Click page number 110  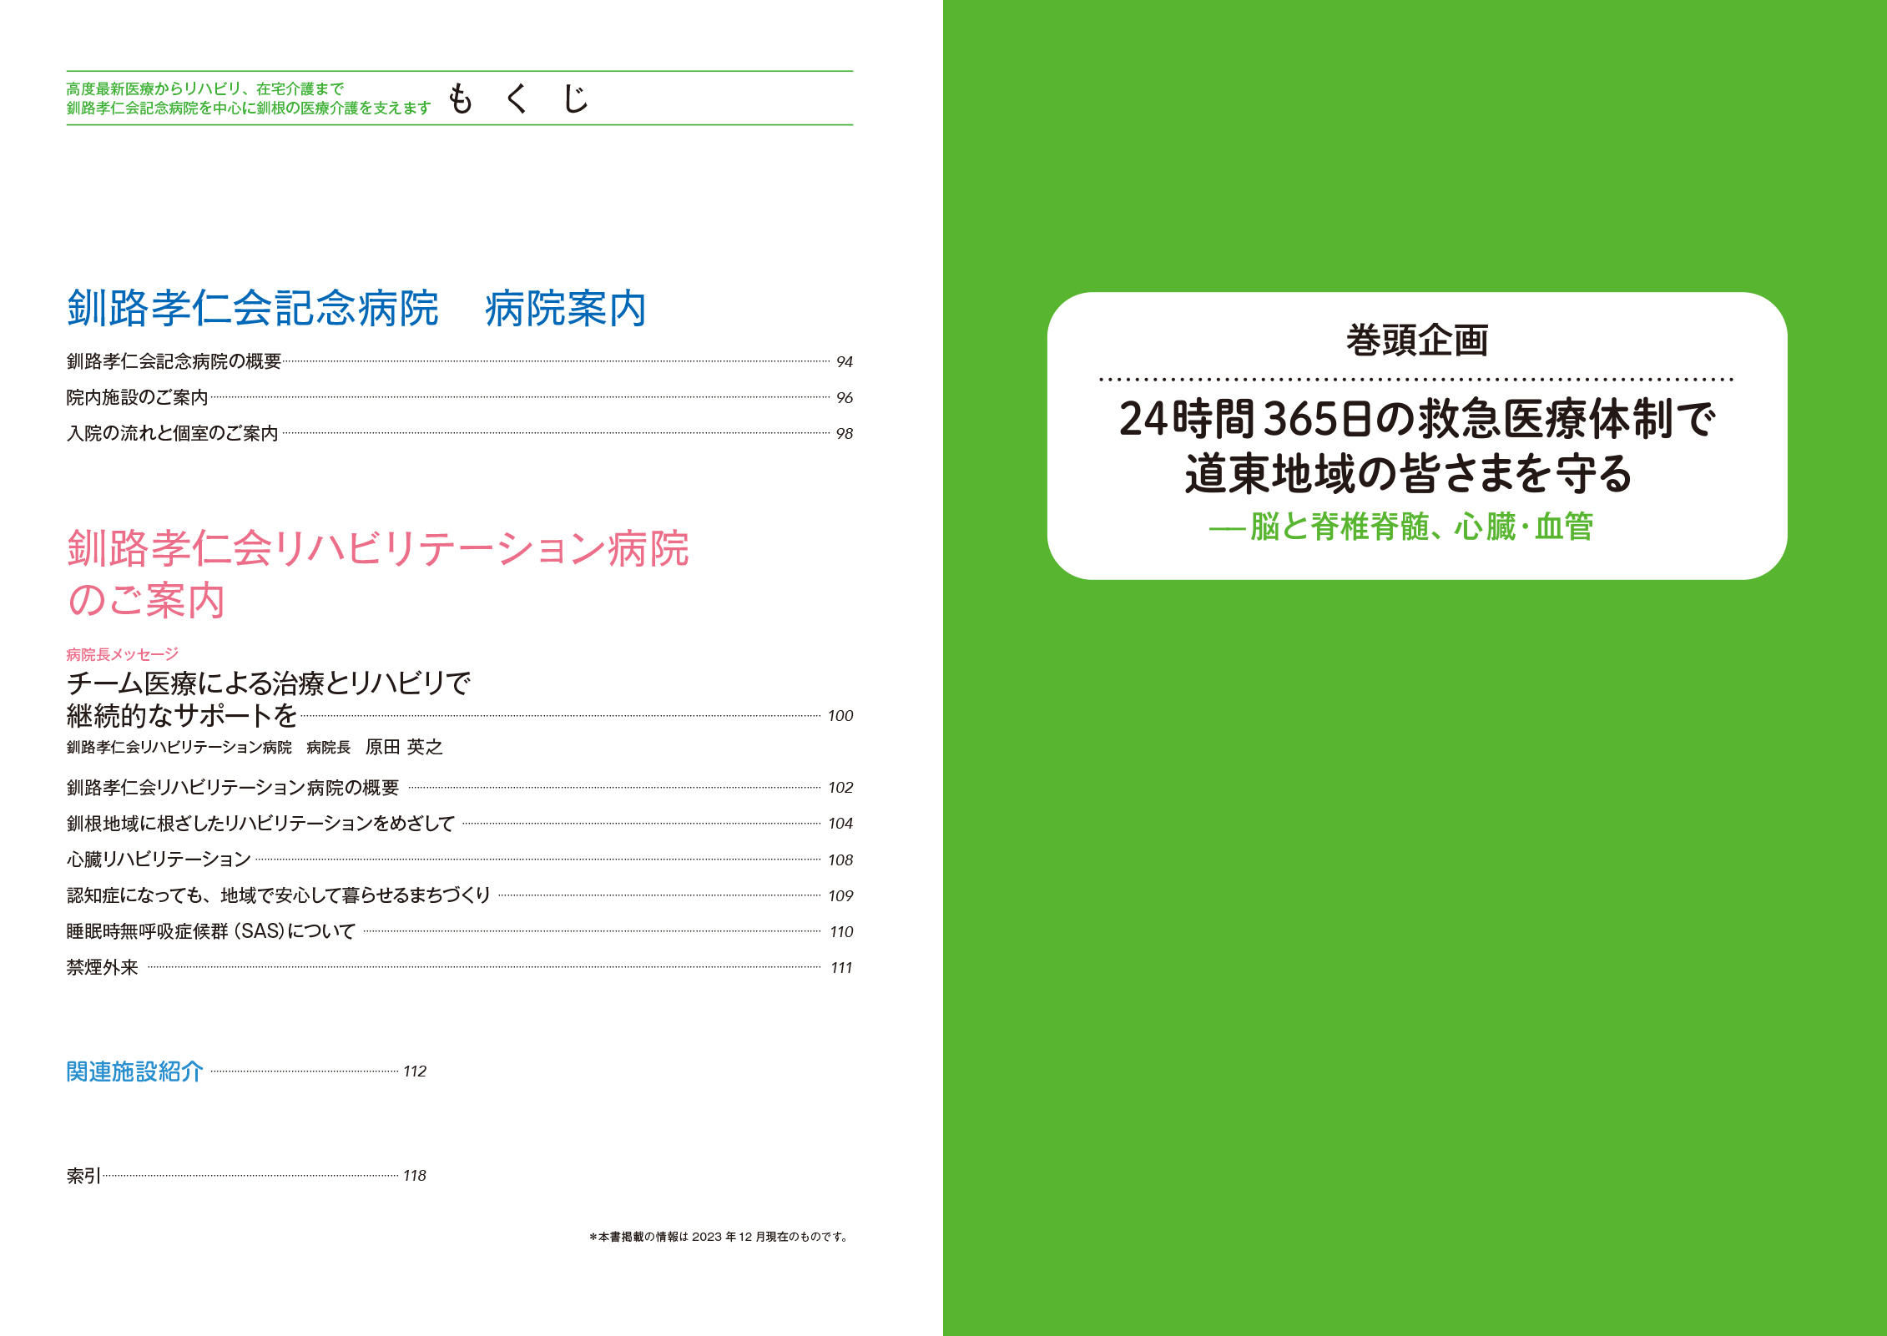[841, 932]
